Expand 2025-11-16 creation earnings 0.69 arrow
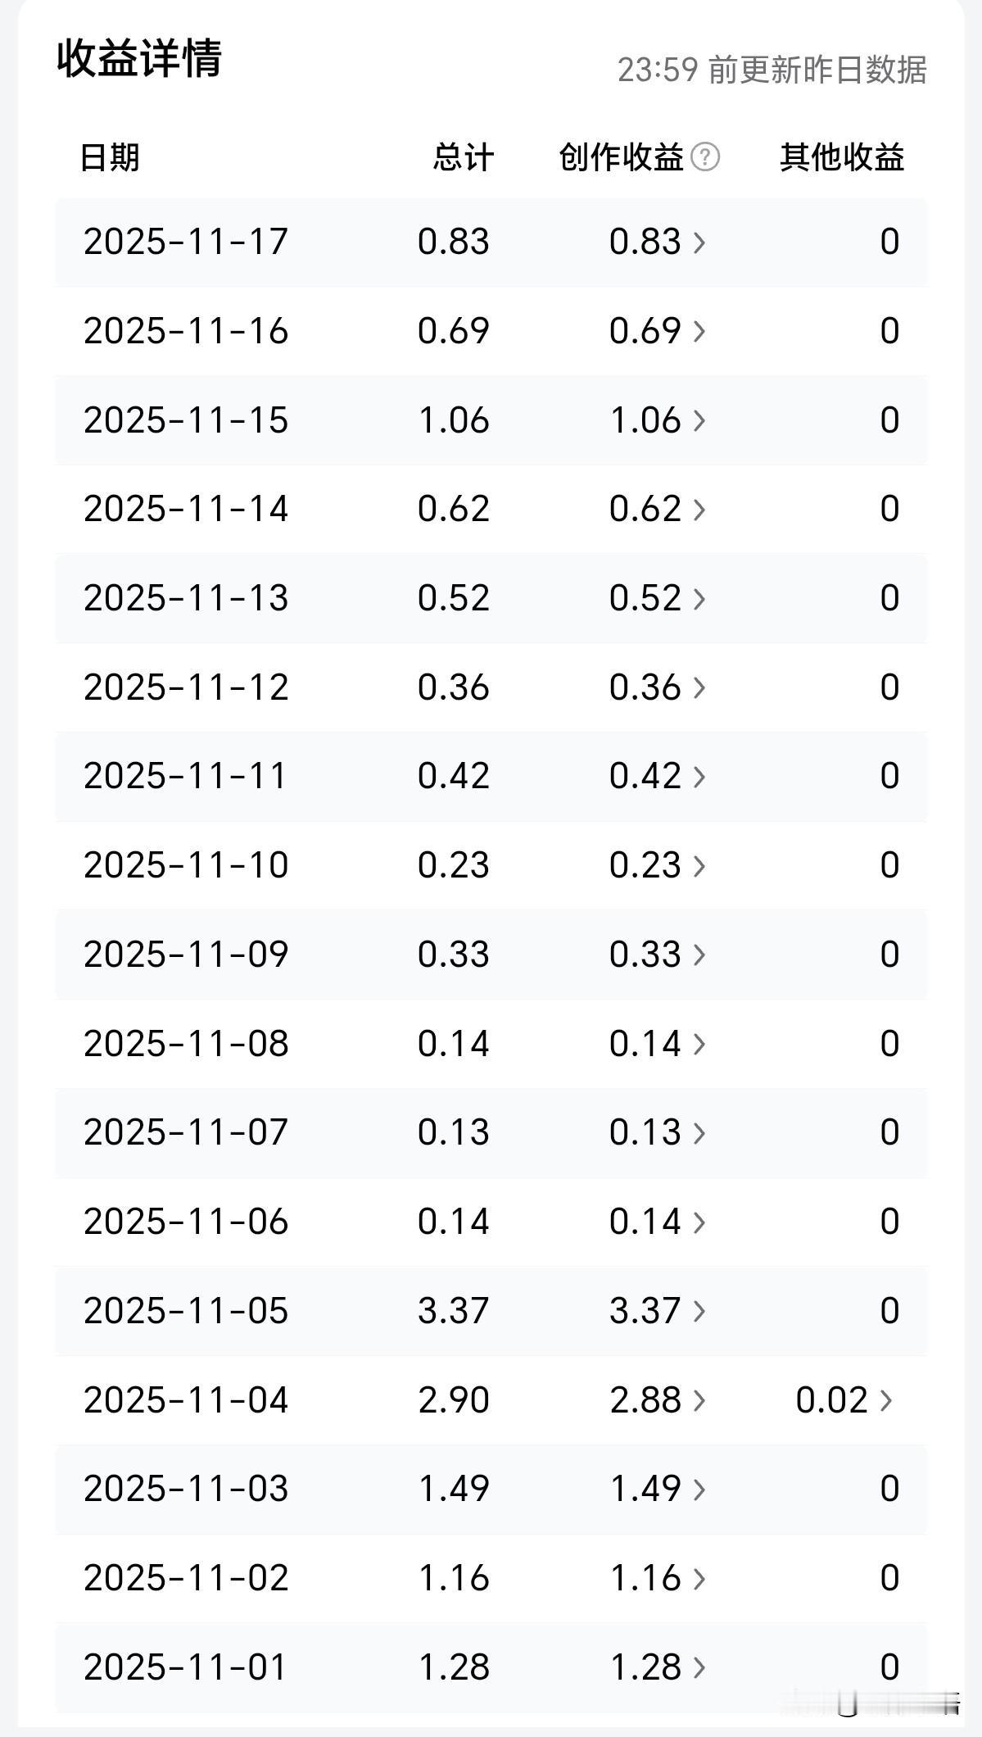The width and height of the screenshot is (982, 1737). pos(699,331)
